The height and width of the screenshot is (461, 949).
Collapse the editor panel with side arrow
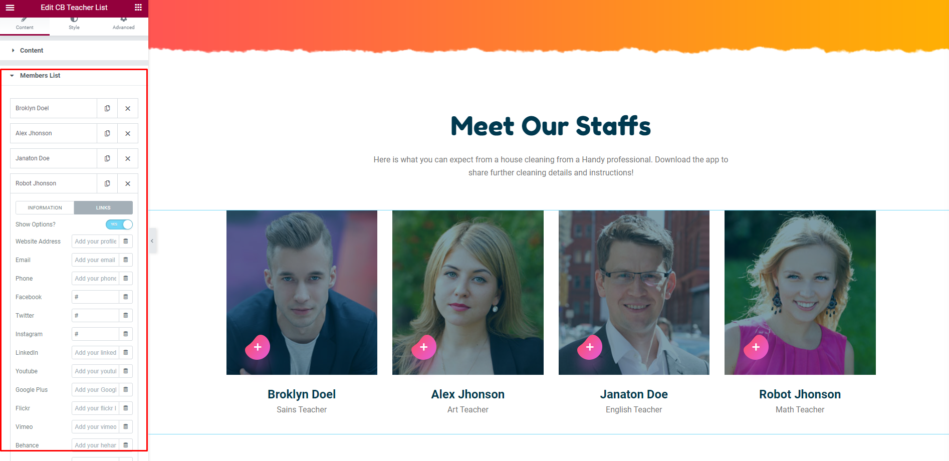coord(152,241)
